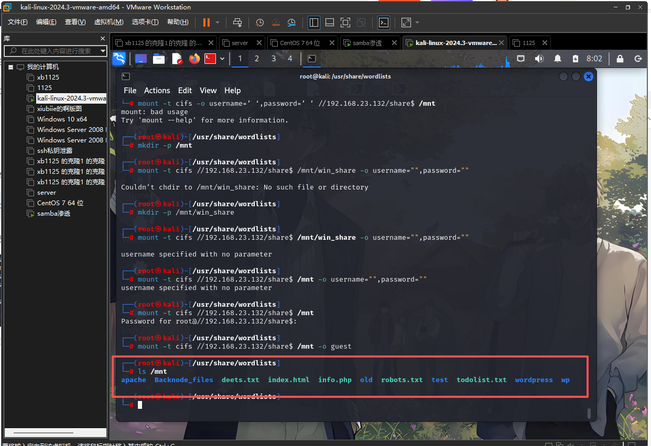Launch Firefox from the Kali panel
651x446 pixels.
coord(194,59)
